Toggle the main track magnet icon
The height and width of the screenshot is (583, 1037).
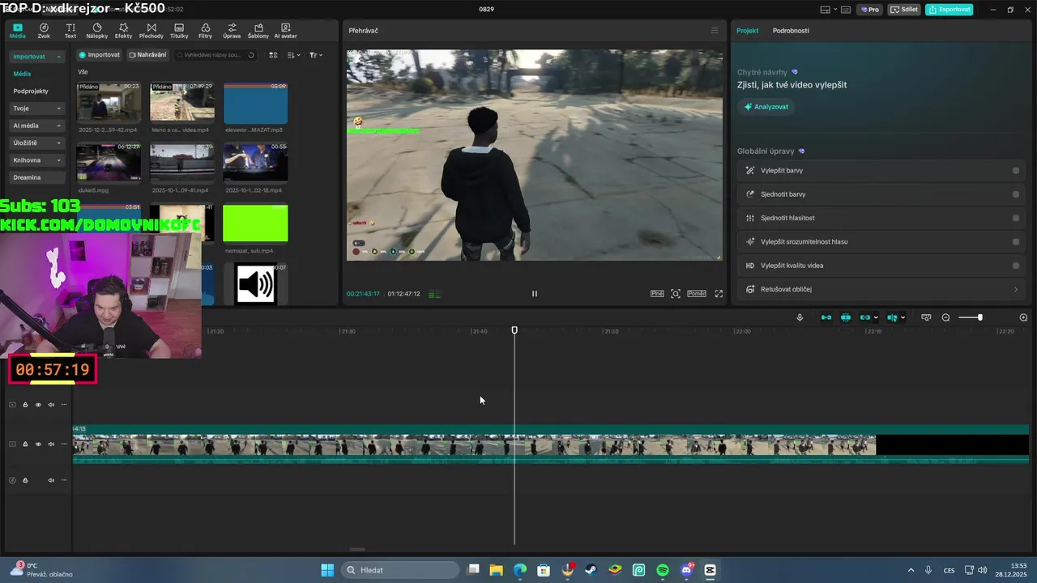coord(826,317)
